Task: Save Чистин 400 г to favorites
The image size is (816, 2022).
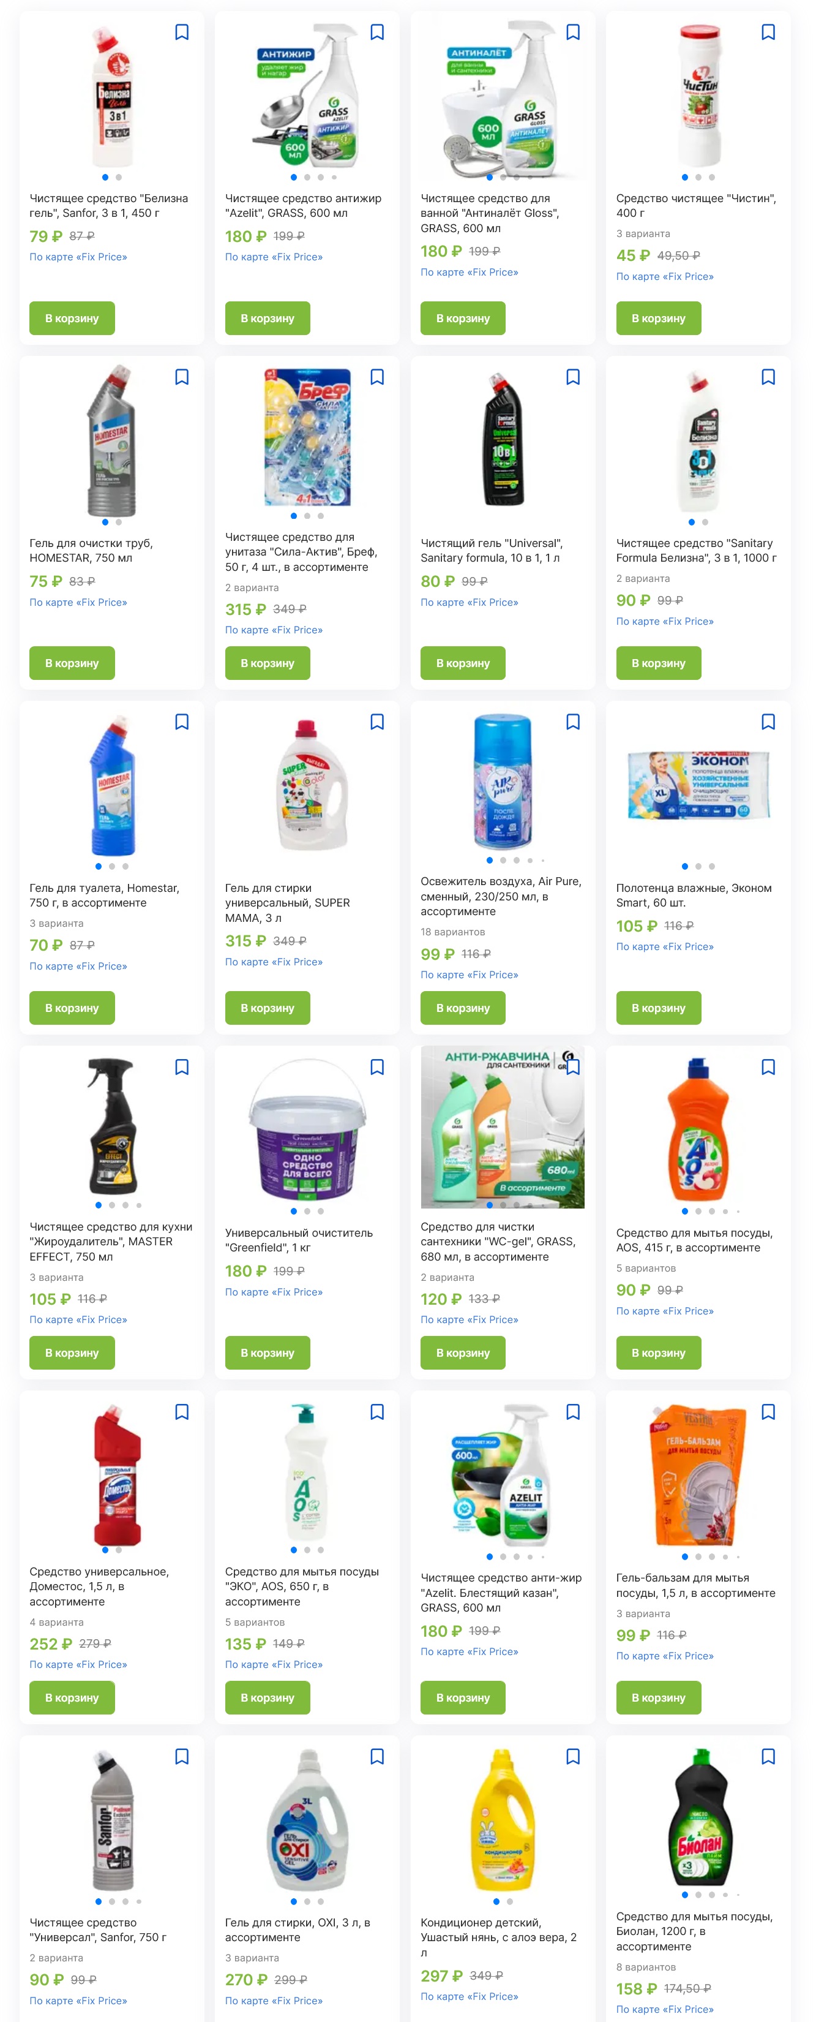Action: tap(768, 32)
